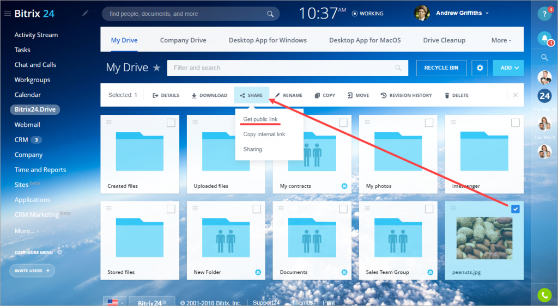Click the right sidebar search icon

coord(544,57)
